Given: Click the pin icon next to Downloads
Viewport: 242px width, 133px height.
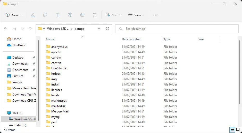Looking at the screenshot, I should [x=34, y=64].
